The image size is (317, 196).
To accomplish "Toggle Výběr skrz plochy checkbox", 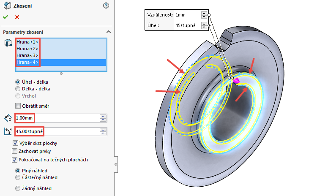I will click(15, 143).
